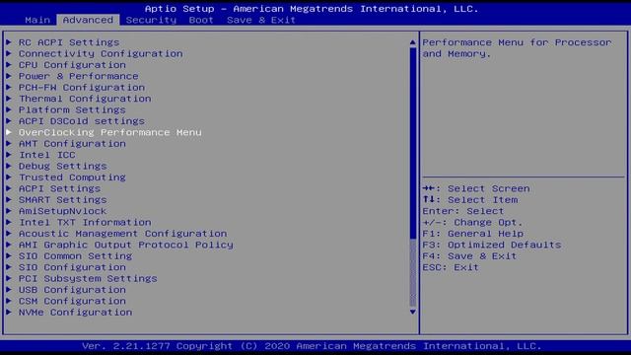631x355 pixels.
Task: Select highlighted OverClocking Performance Menu
Action: (109, 132)
